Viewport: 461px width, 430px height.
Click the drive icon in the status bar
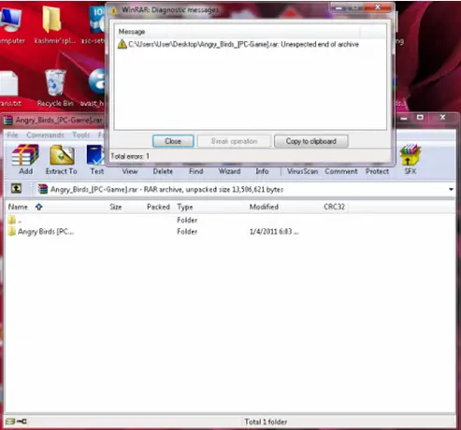pos(10,422)
